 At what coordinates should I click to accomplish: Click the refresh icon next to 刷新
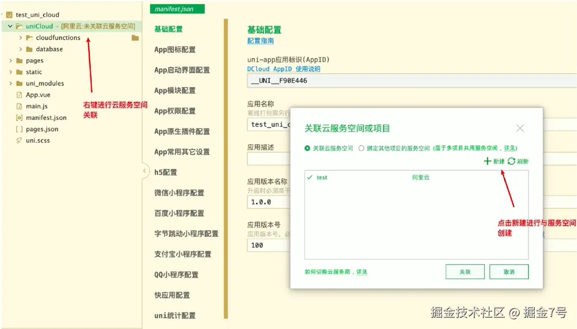tap(511, 161)
